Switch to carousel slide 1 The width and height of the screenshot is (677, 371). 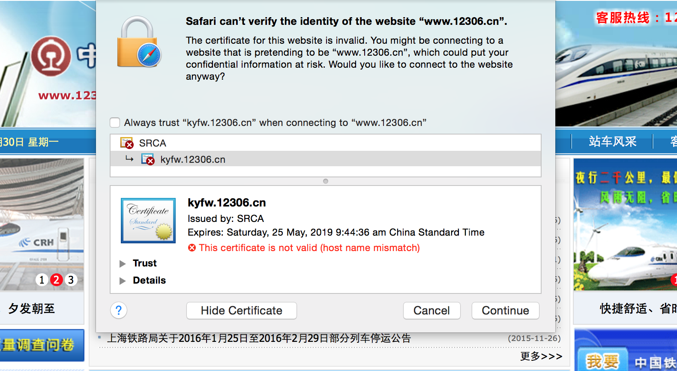pos(42,280)
